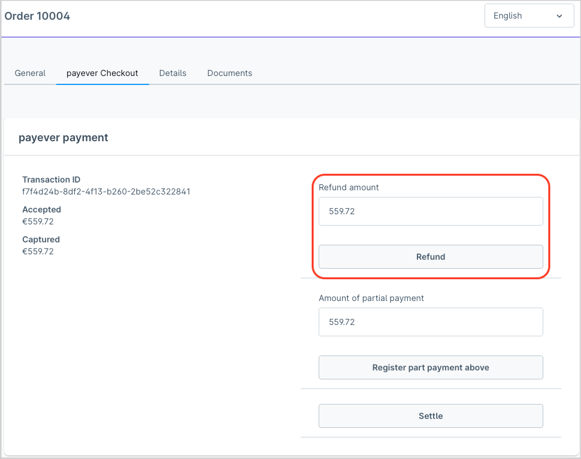Select the payever Checkout tab
Image resolution: width=581 pixels, height=459 pixels.
102,73
